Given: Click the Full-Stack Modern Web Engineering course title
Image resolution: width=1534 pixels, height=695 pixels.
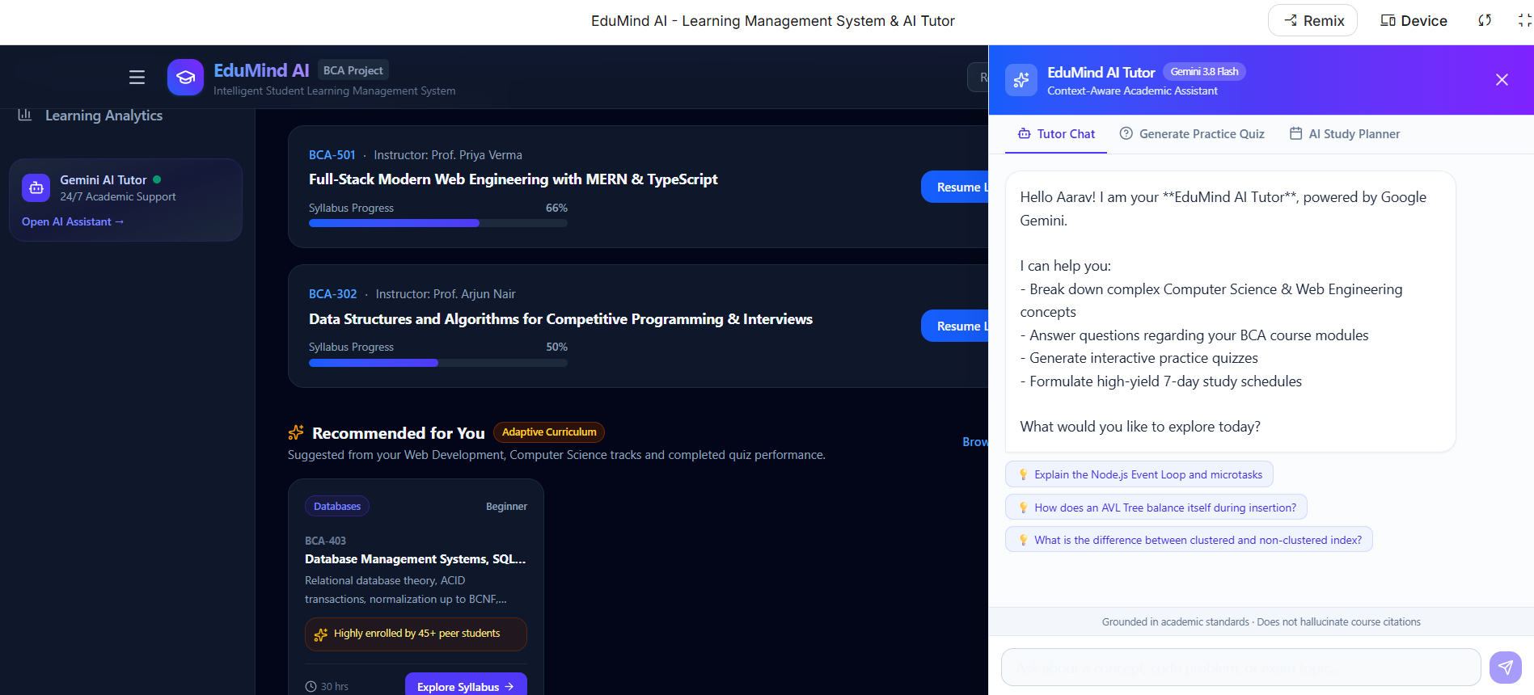Looking at the screenshot, I should click(x=513, y=179).
